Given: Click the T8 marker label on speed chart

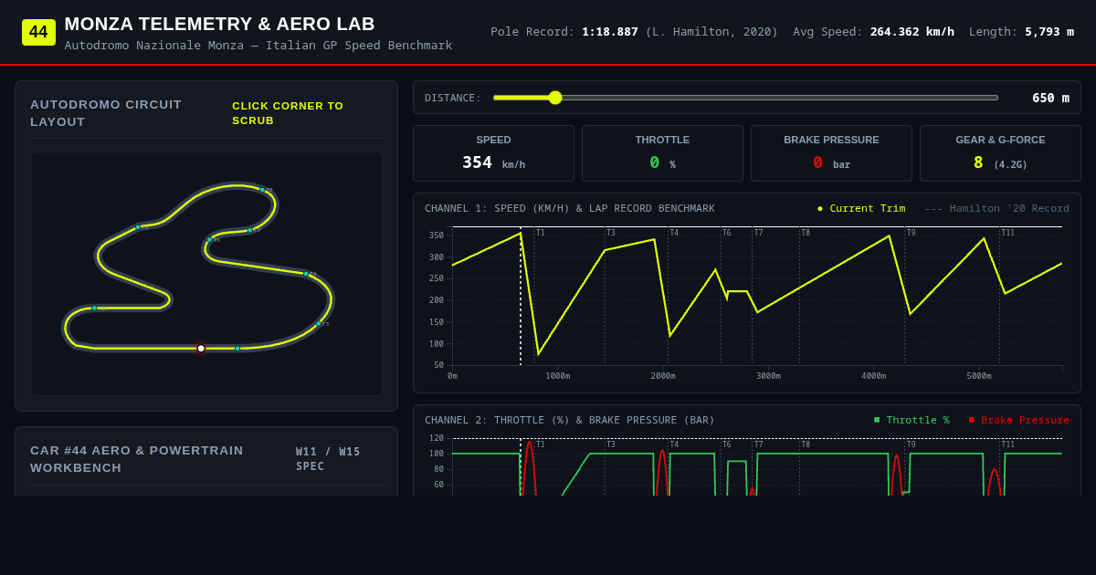Looking at the screenshot, I should pyautogui.click(x=806, y=233).
